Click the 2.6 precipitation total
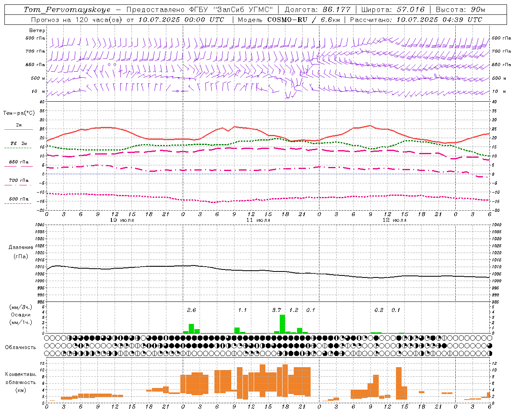 pos(192,310)
